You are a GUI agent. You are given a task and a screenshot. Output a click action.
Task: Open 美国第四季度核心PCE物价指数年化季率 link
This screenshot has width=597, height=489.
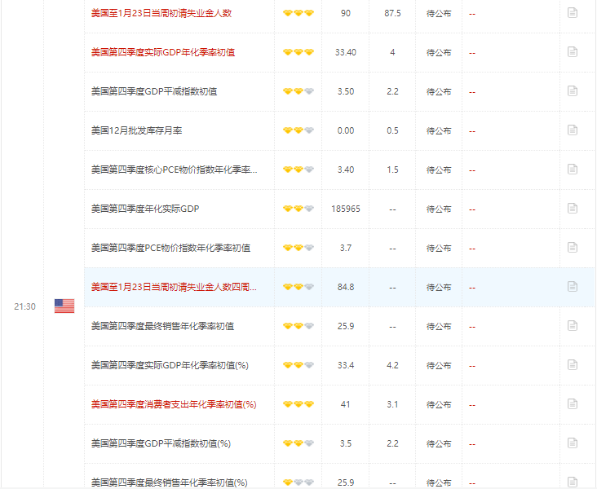(175, 170)
